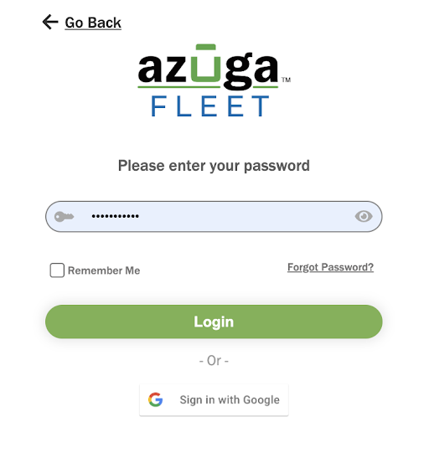Screen dimensions: 429x458
Task: Submit with the green Login button
Action: 214,322
